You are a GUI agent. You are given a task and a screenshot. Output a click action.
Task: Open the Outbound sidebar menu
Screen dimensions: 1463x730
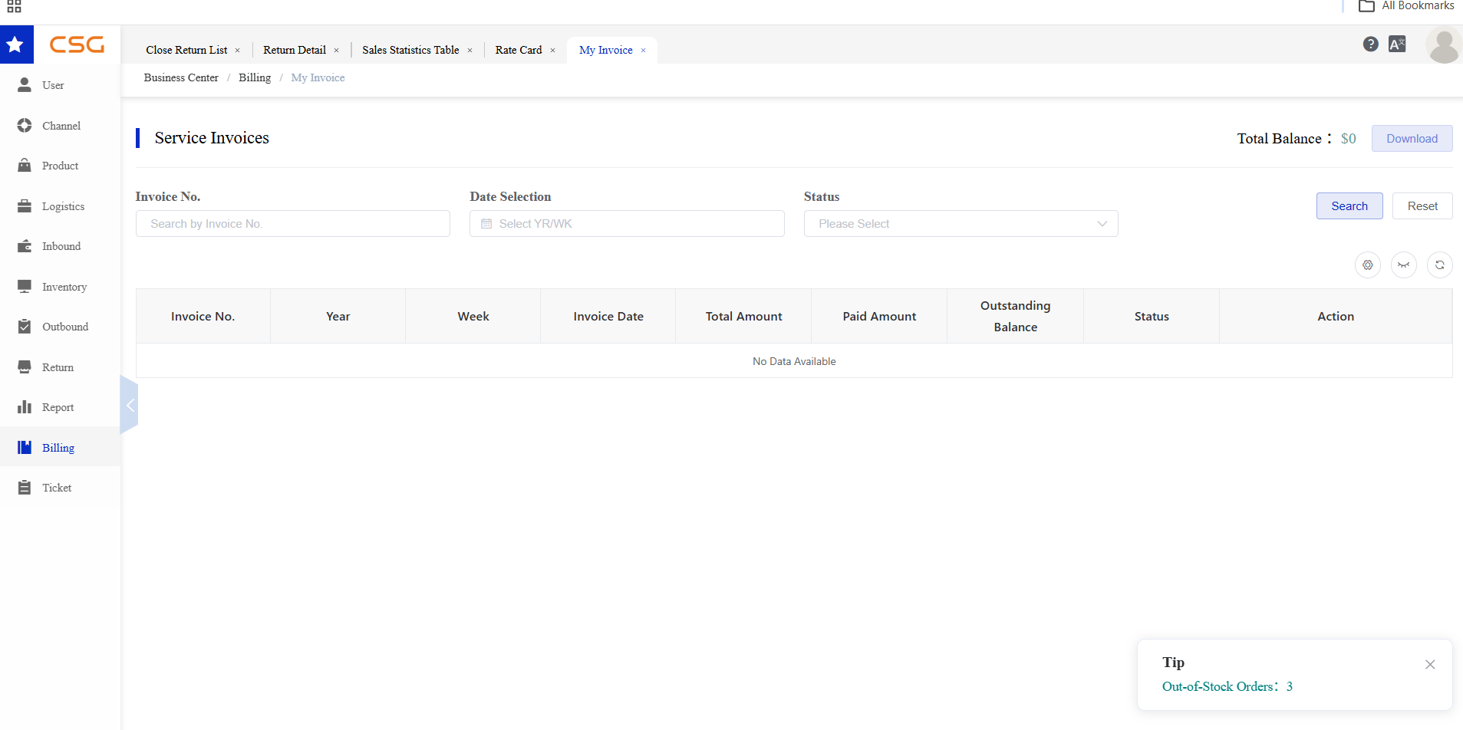pyautogui.click(x=60, y=327)
